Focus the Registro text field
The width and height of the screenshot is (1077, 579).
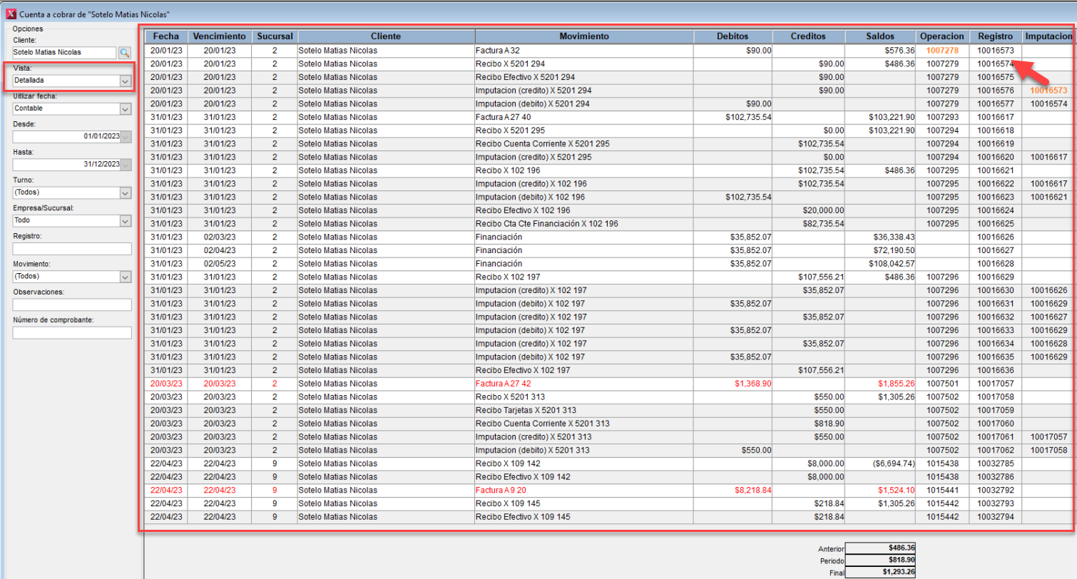[x=71, y=249]
